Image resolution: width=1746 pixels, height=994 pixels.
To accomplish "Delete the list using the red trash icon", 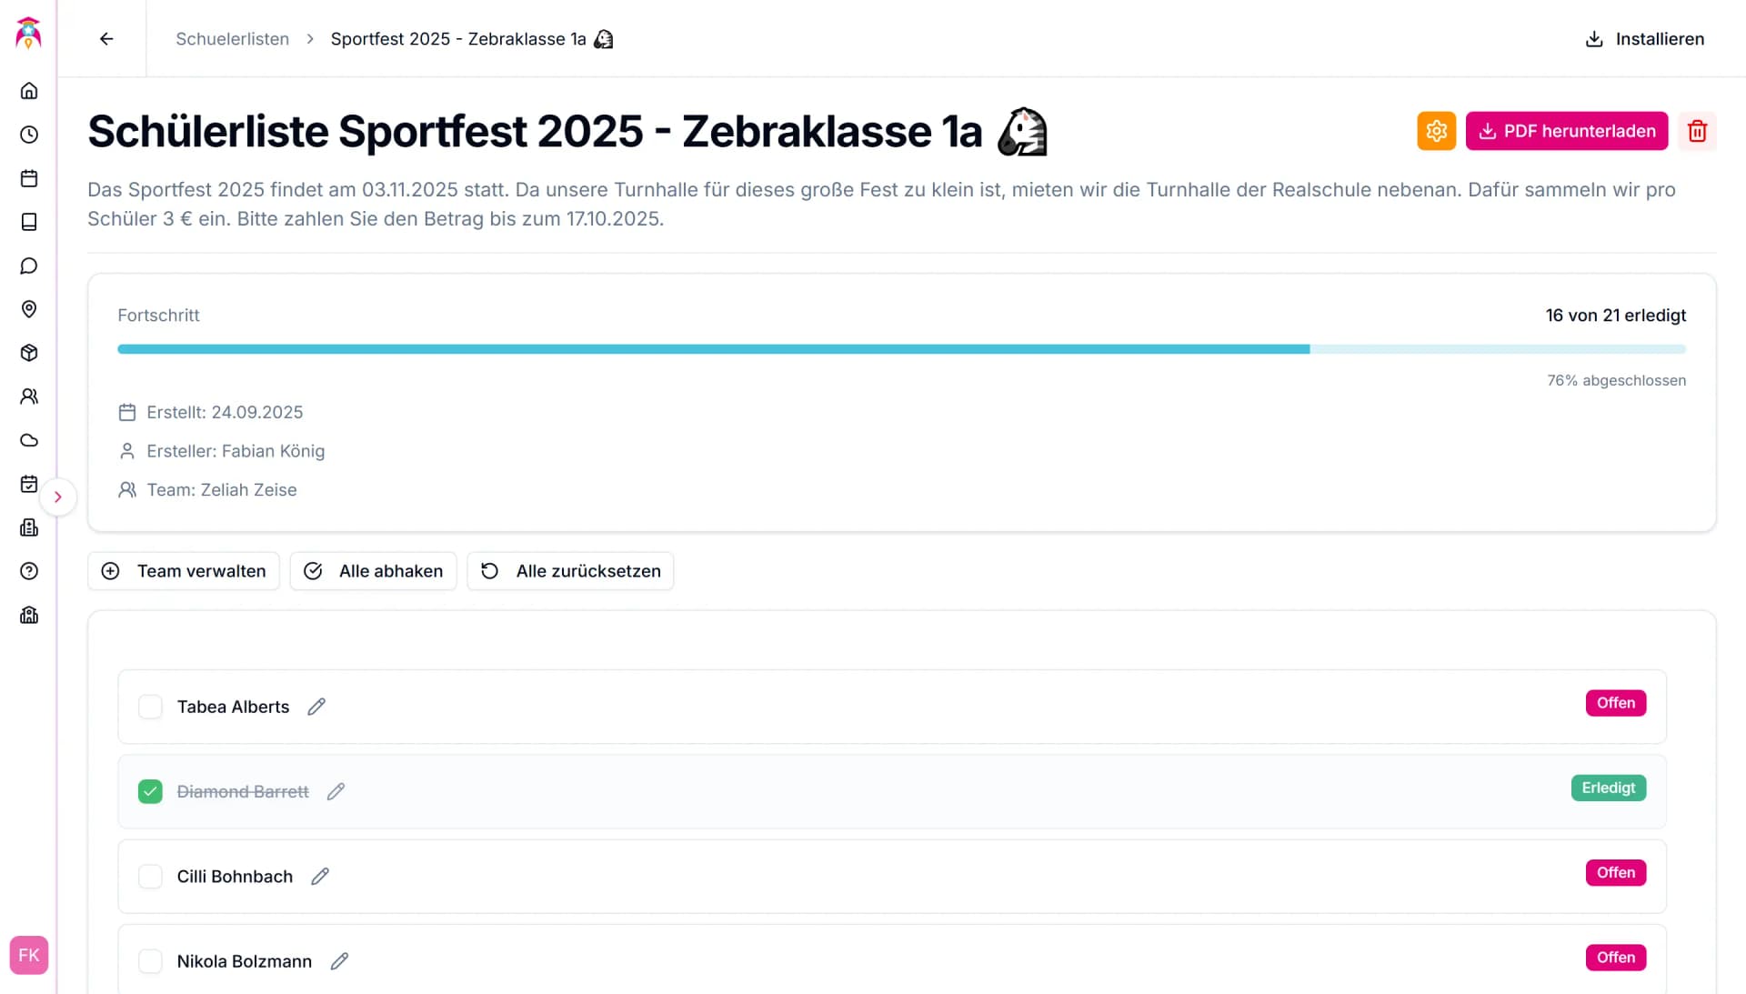I will point(1697,131).
